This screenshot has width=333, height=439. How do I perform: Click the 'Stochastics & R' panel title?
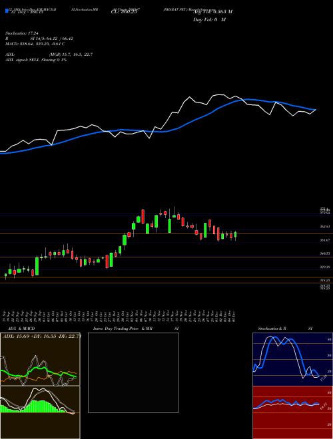pyautogui.click(x=272, y=329)
